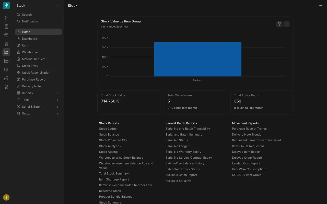Open Total Stock Summary report
The height and width of the screenshot is (204, 327).
[114, 174]
